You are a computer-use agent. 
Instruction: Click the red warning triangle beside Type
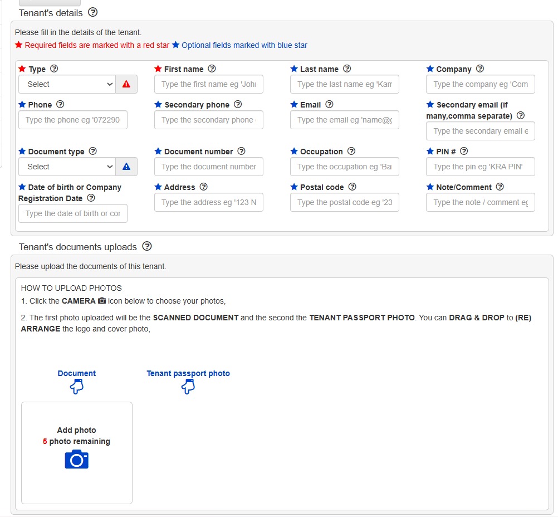pyautogui.click(x=126, y=84)
